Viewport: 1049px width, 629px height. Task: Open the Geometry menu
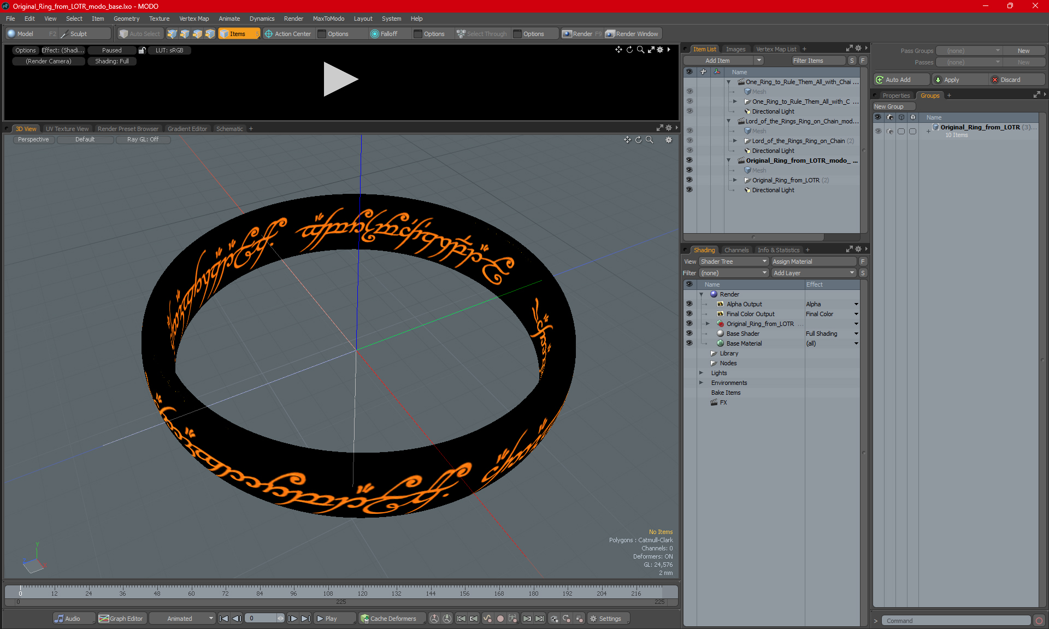tap(126, 19)
